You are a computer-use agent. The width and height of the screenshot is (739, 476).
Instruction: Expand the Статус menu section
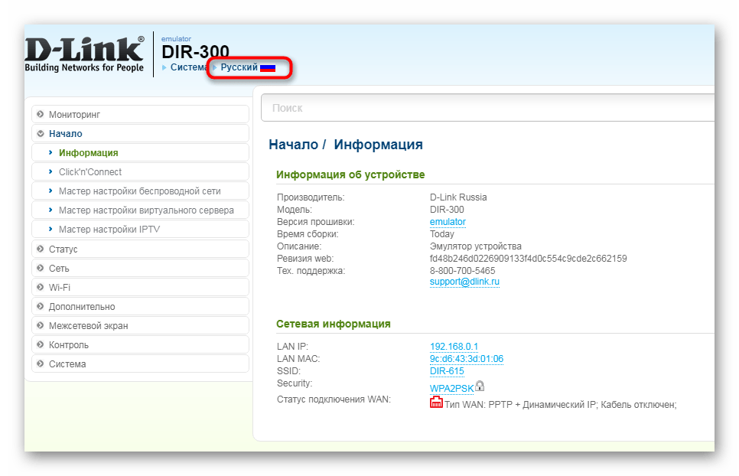click(x=141, y=249)
